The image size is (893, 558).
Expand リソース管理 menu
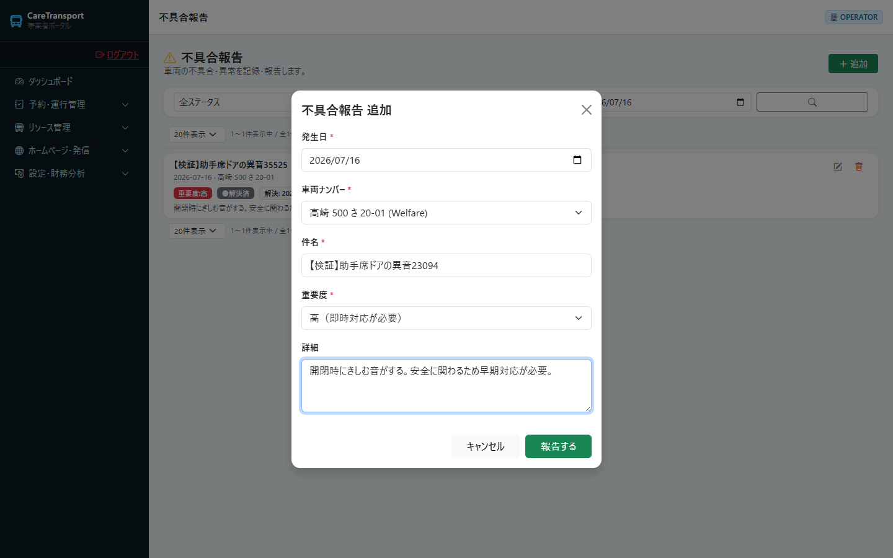[x=74, y=127]
